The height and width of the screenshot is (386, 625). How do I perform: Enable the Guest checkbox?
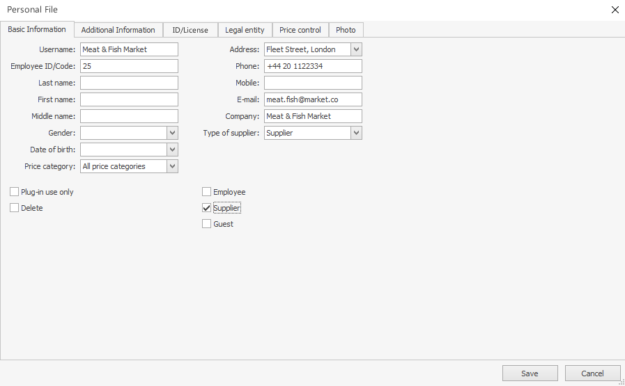tap(207, 224)
